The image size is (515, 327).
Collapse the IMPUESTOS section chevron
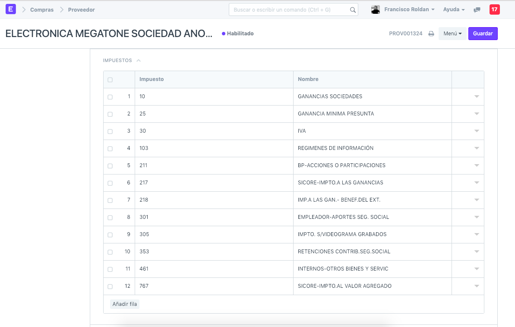pos(139,61)
